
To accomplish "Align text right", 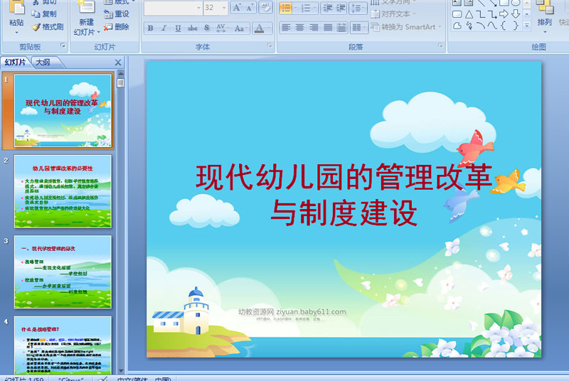I will point(314,28).
